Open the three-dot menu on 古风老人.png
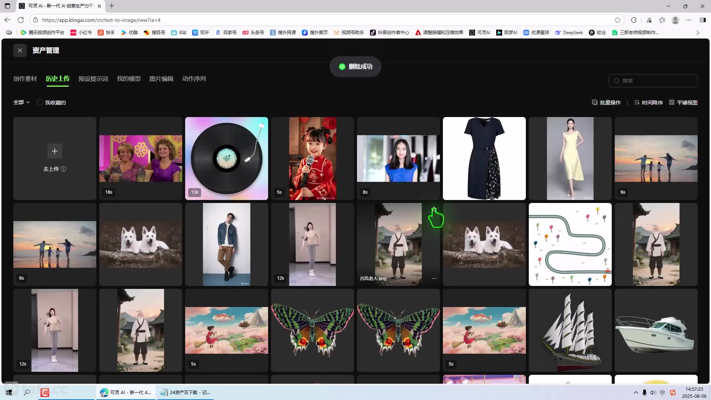711x400 pixels. [434, 278]
